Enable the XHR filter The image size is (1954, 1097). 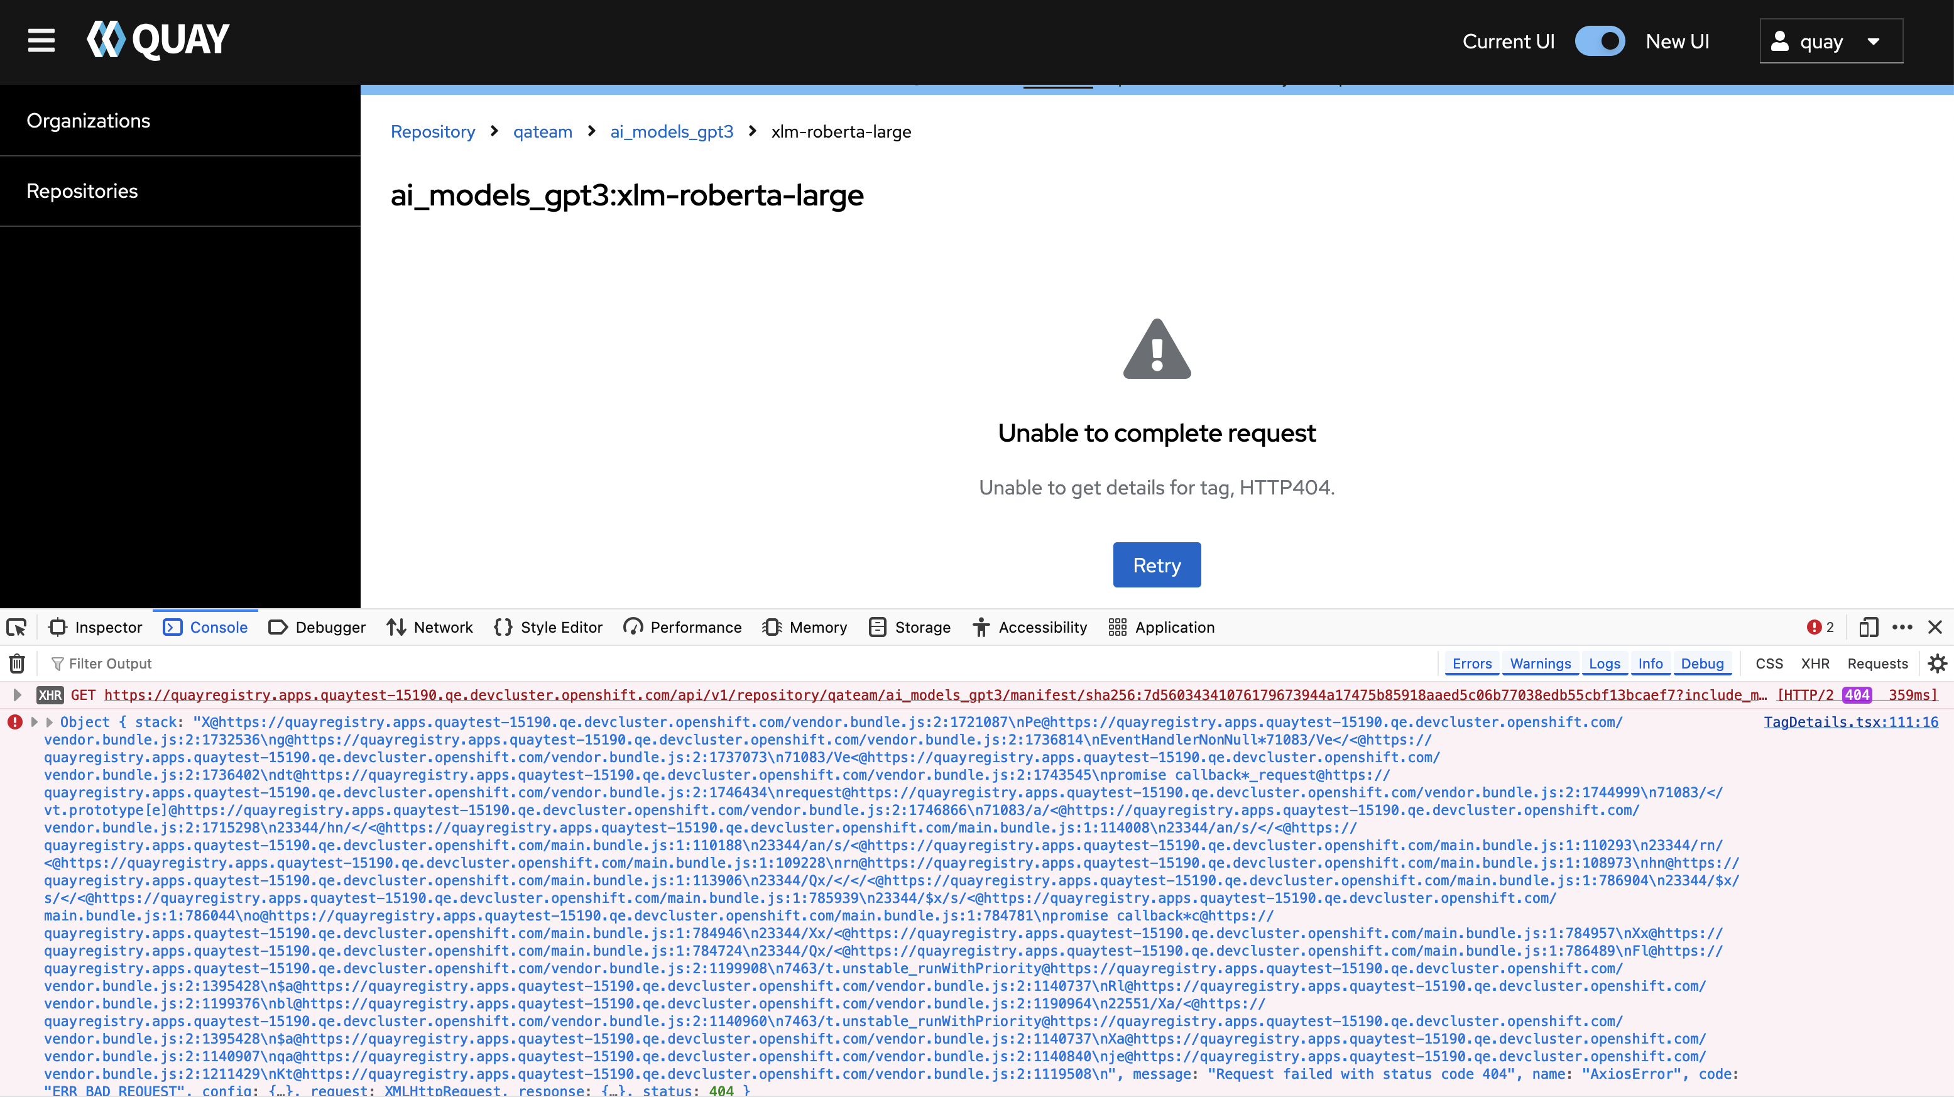(x=1815, y=664)
